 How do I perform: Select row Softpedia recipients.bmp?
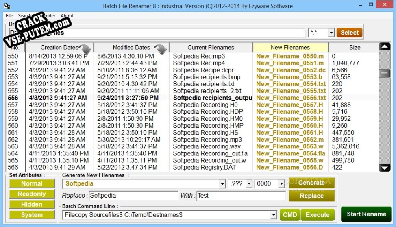click(x=192, y=77)
